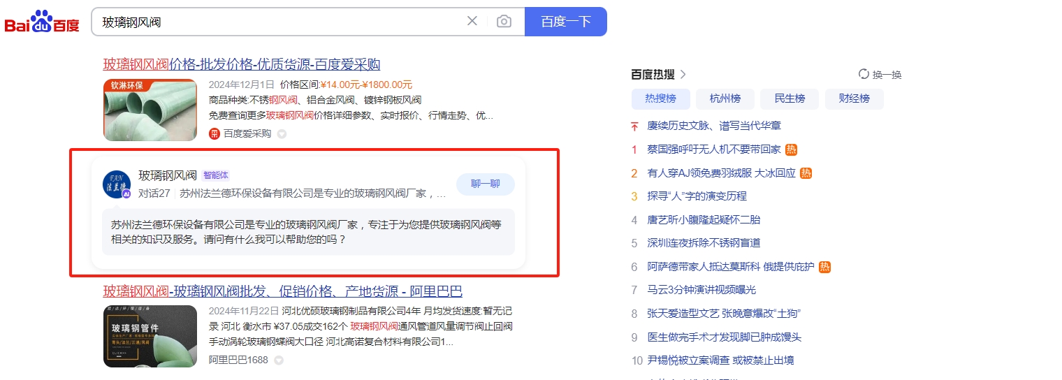Select the 热搜榜 tab
The width and height of the screenshot is (1062, 380).
660,98
